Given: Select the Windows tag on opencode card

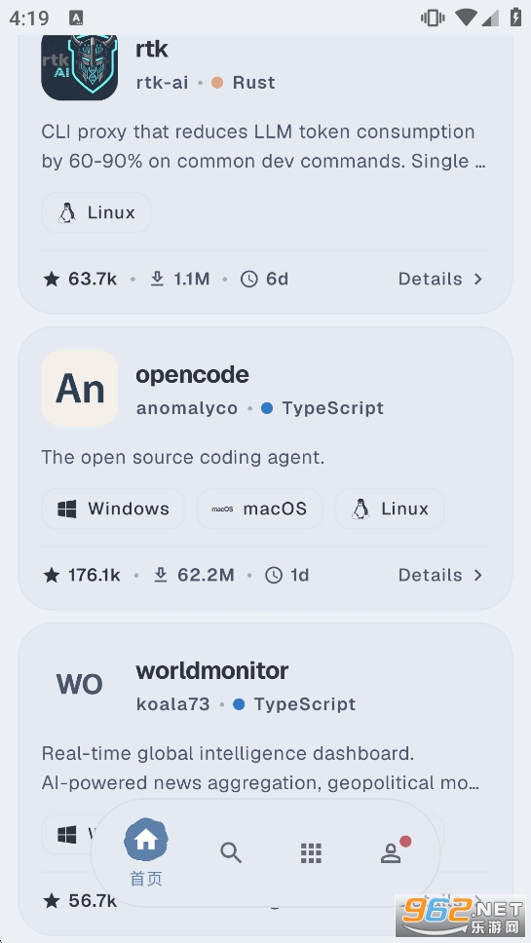Looking at the screenshot, I should (113, 509).
